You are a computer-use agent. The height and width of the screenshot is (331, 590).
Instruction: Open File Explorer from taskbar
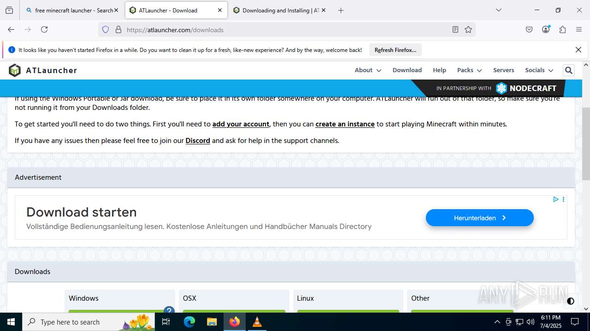point(212,322)
